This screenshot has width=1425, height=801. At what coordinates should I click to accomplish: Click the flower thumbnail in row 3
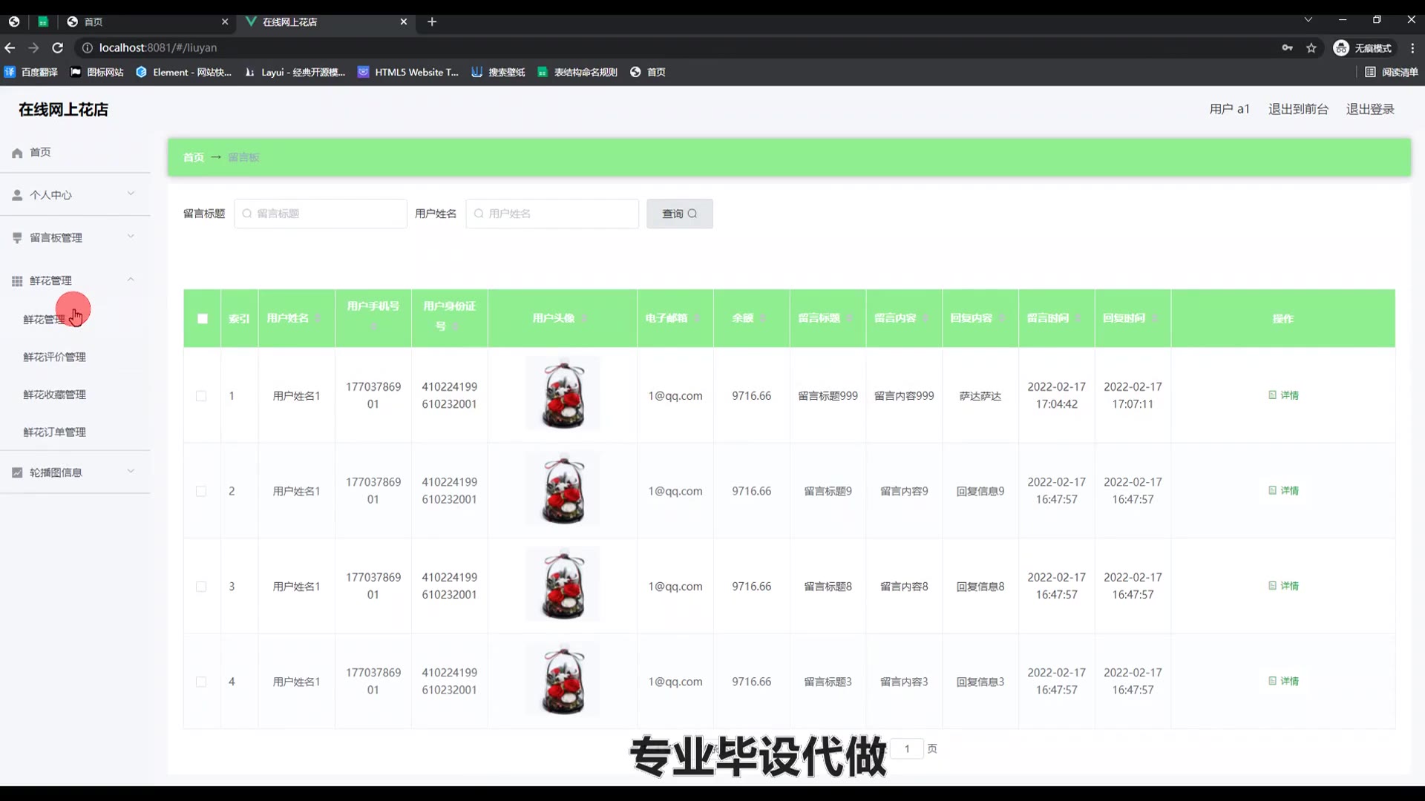pos(563,584)
